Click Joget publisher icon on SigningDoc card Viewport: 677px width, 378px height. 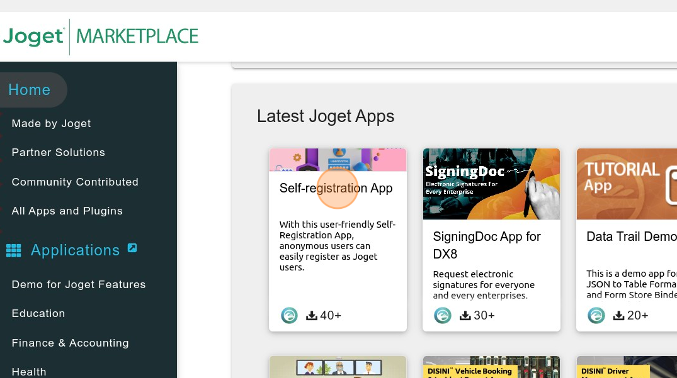pos(443,316)
